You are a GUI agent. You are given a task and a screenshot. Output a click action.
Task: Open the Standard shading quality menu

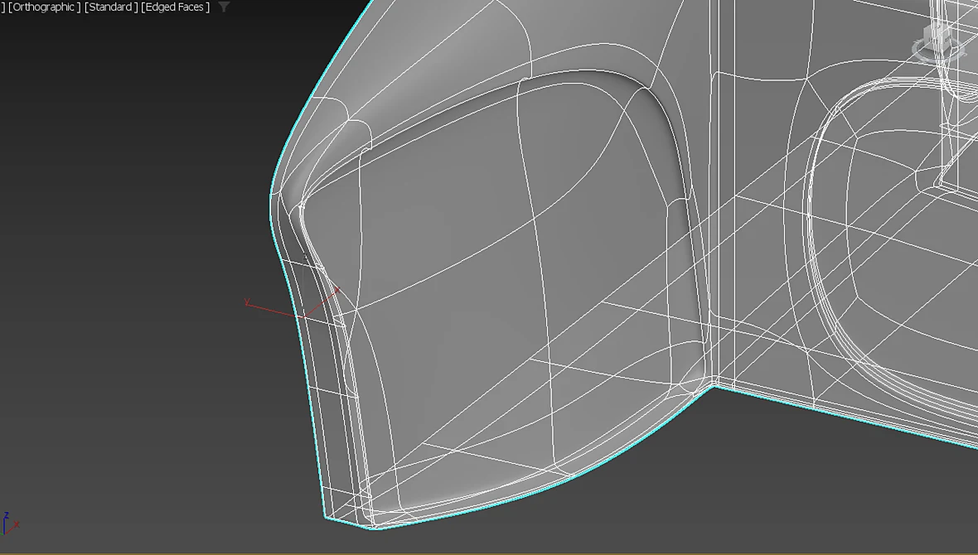(111, 7)
